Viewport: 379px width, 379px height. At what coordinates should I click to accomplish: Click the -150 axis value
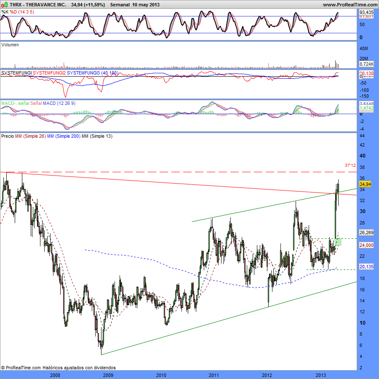coord(364,96)
